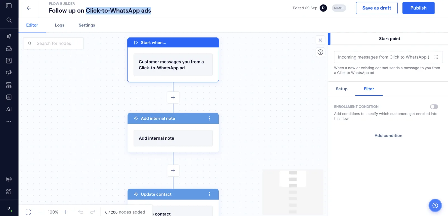Click the 6 / 200 nodes added text
Image resolution: width=448 pixels, height=216 pixels.
coord(125,212)
